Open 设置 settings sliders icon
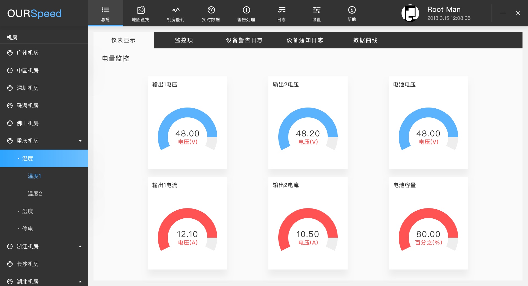 click(x=317, y=10)
